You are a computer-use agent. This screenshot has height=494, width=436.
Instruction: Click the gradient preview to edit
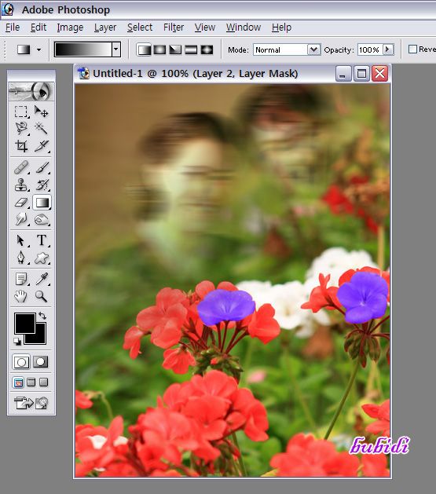pos(83,49)
